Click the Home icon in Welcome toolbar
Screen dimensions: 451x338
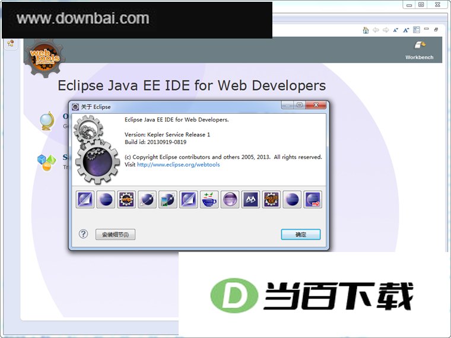click(366, 30)
